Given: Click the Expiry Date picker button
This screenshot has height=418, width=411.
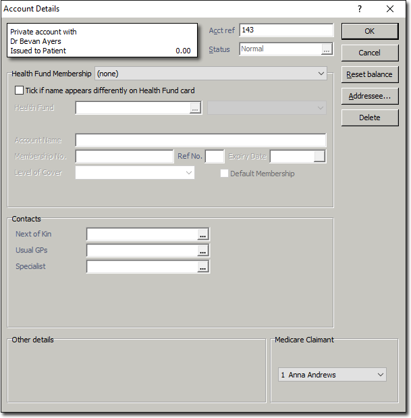Looking at the screenshot, I should click(x=320, y=157).
